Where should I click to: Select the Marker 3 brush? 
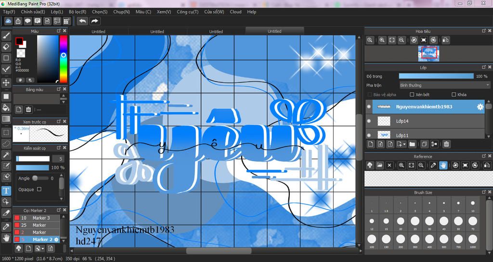tap(37, 218)
